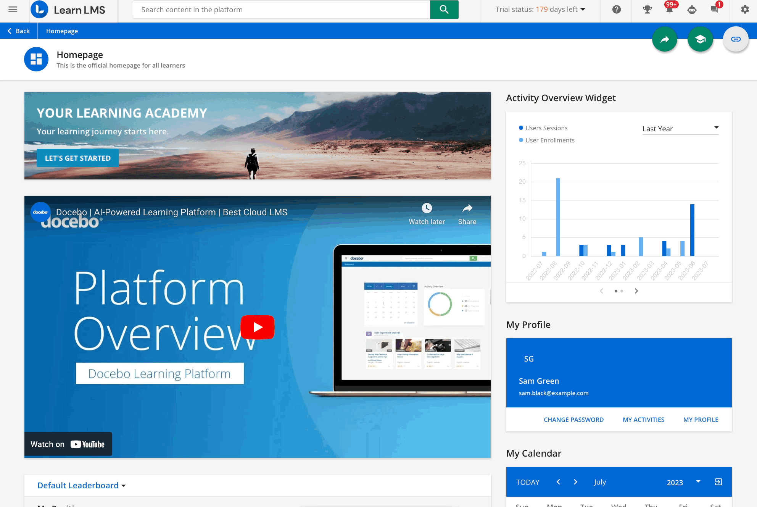This screenshot has width=757, height=507.
Task: Toggle the Users Sessions legend item
Action: point(543,128)
